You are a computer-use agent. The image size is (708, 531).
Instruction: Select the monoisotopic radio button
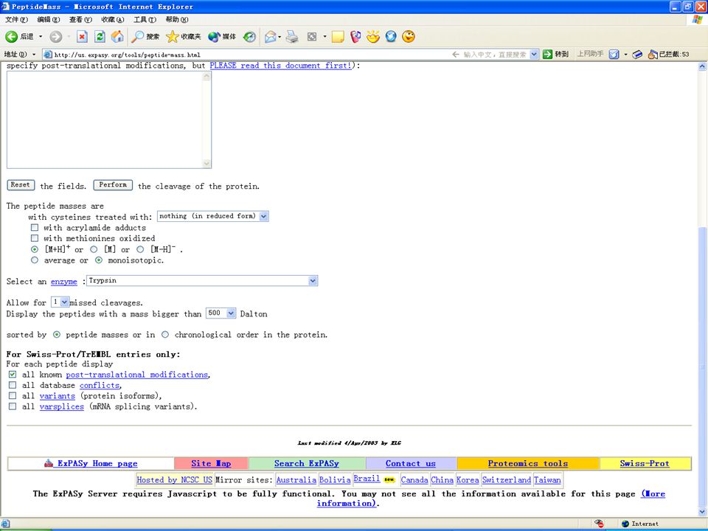(x=99, y=260)
